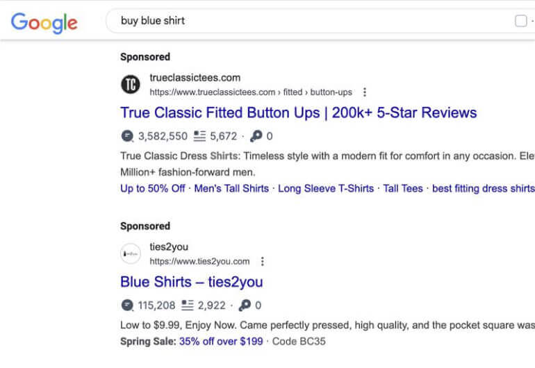Screen dimensions: 535x368
Task: Click the 'Sponsored' label above ties2you
Action: tap(145, 226)
